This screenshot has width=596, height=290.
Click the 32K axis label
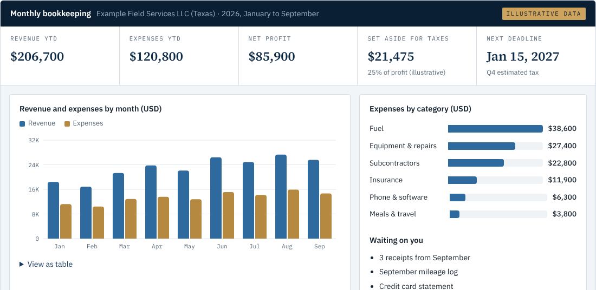34,141
